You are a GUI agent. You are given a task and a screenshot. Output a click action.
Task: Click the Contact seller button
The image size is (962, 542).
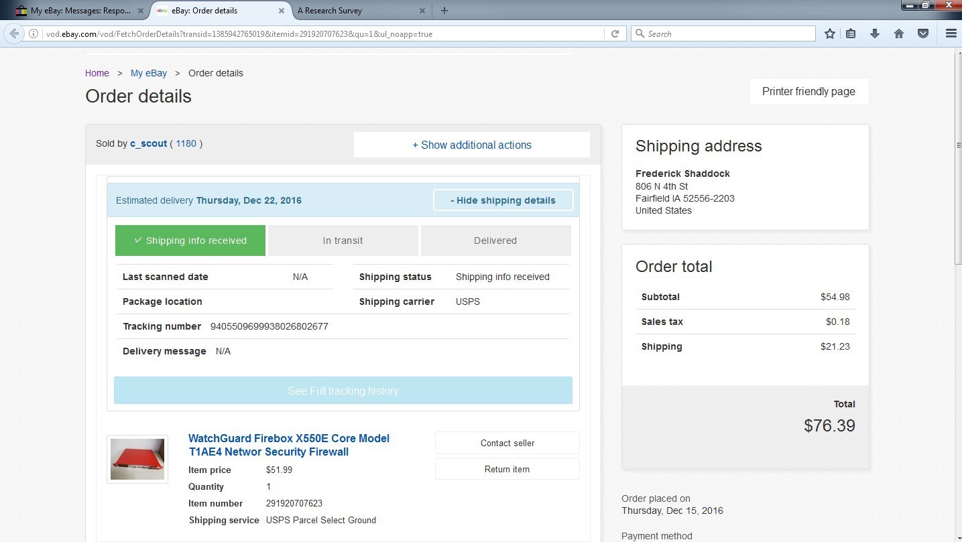click(507, 443)
